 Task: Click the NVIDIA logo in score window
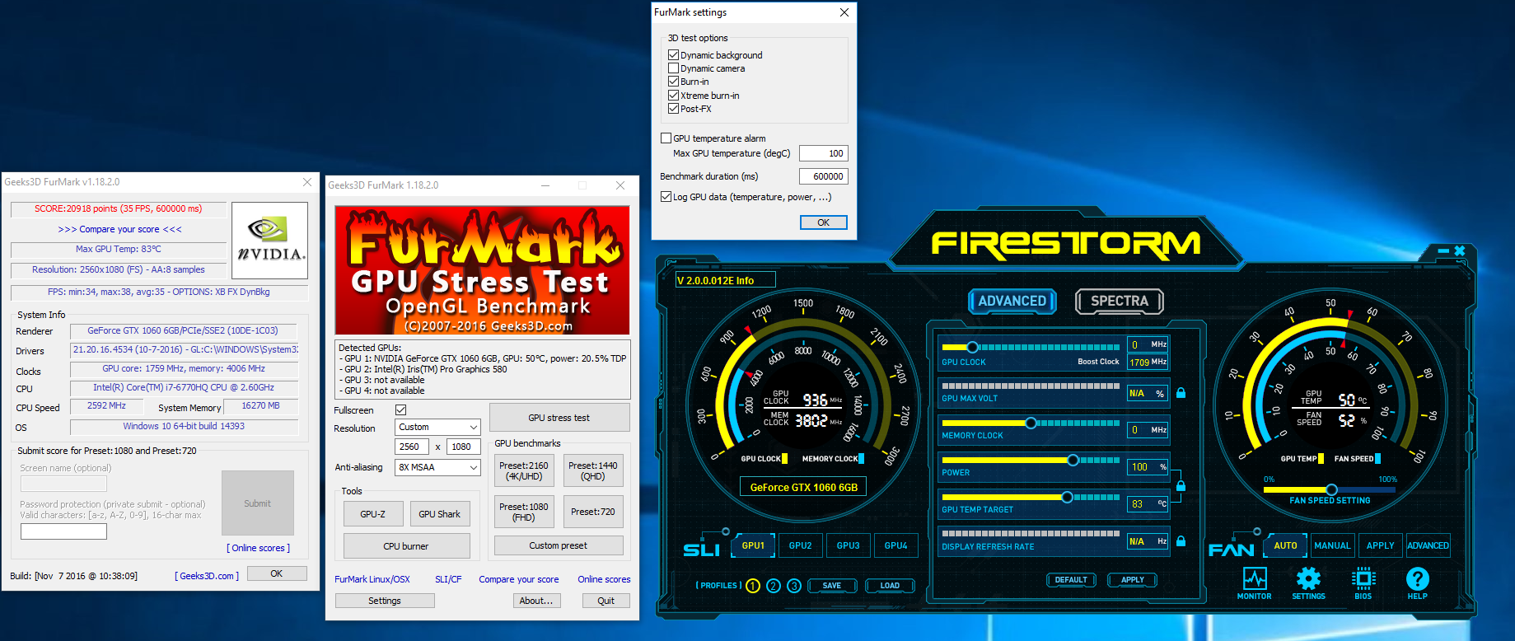click(270, 240)
